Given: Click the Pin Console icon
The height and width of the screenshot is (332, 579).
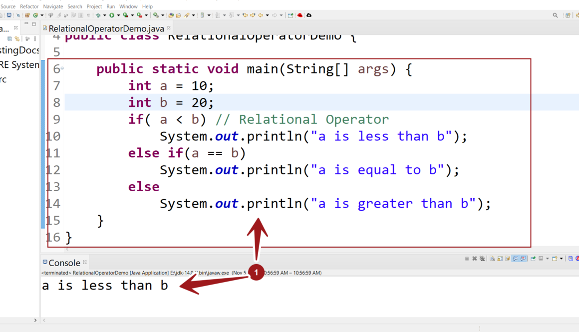Looking at the screenshot, I should click(x=533, y=259).
